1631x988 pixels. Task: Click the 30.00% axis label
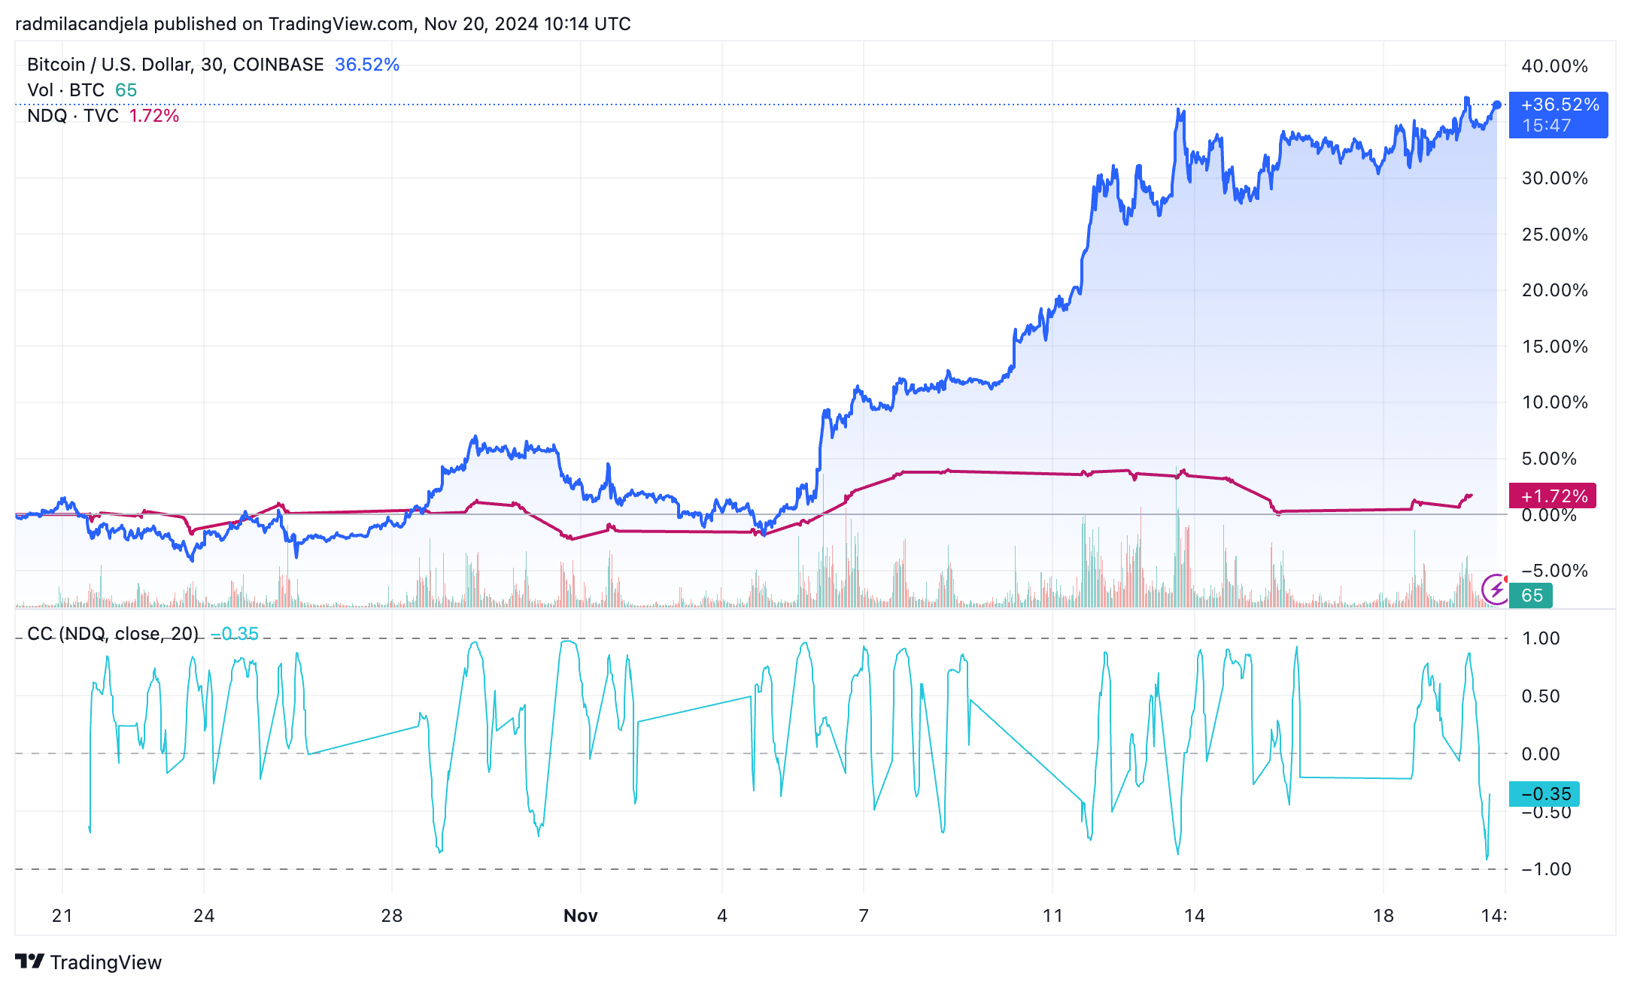click(x=1554, y=178)
